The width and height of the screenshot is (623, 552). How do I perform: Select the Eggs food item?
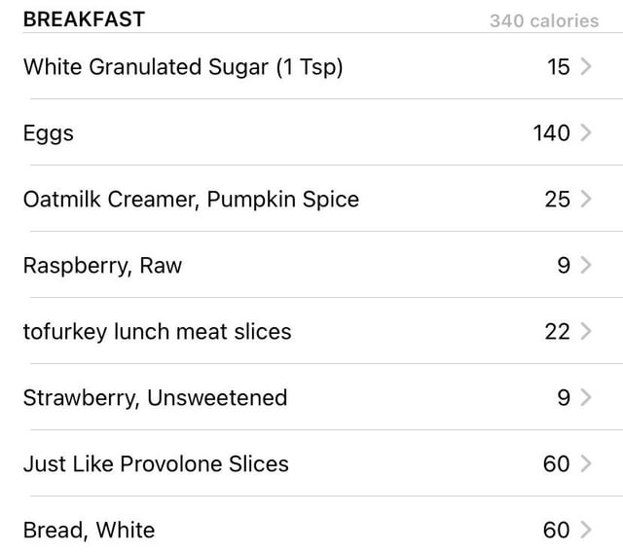(x=311, y=132)
